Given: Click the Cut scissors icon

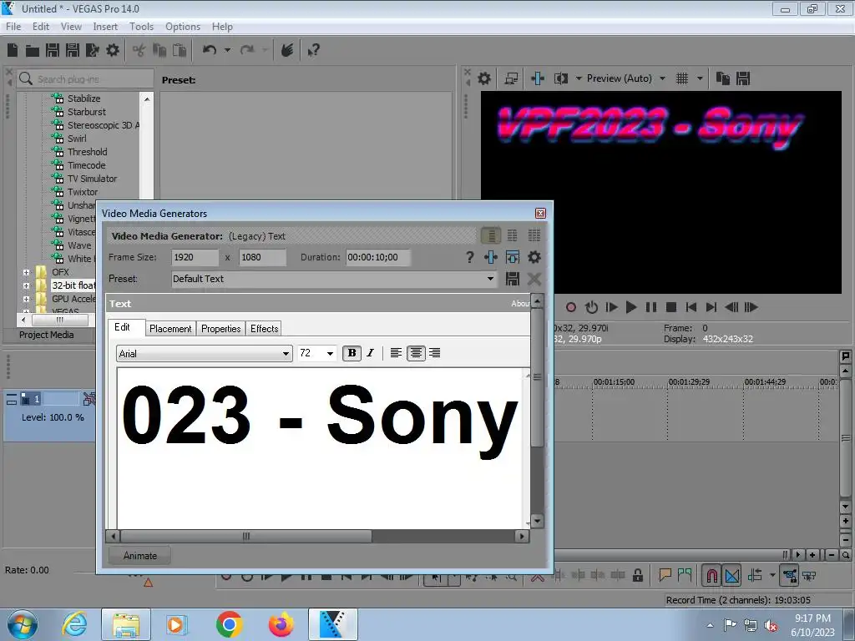Looking at the screenshot, I should coord(139,51).
